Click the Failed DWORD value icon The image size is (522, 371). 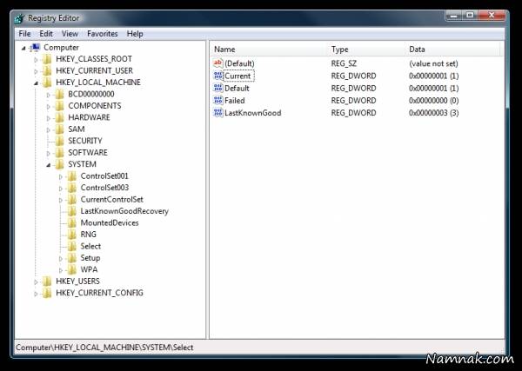click(x=218, y=101)
